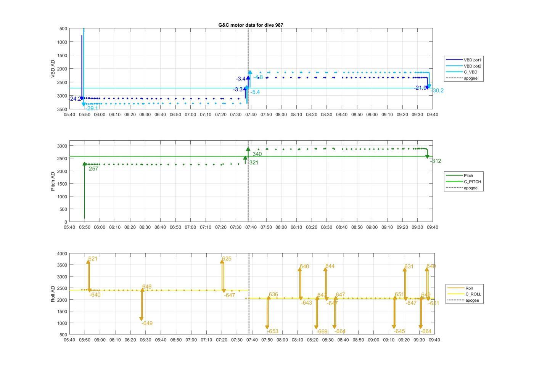The height and width of the screenshot is (376, 534).
Task: Click the '646' roll data label
Action: tap(147, 287)
